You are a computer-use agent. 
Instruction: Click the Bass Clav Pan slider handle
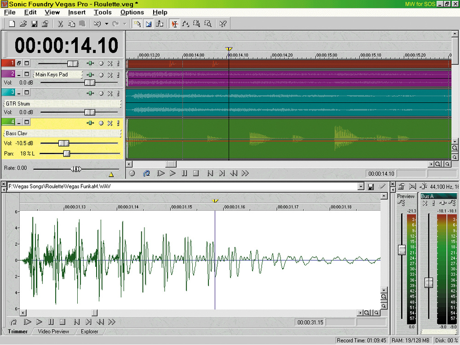[x=66, y=153]
